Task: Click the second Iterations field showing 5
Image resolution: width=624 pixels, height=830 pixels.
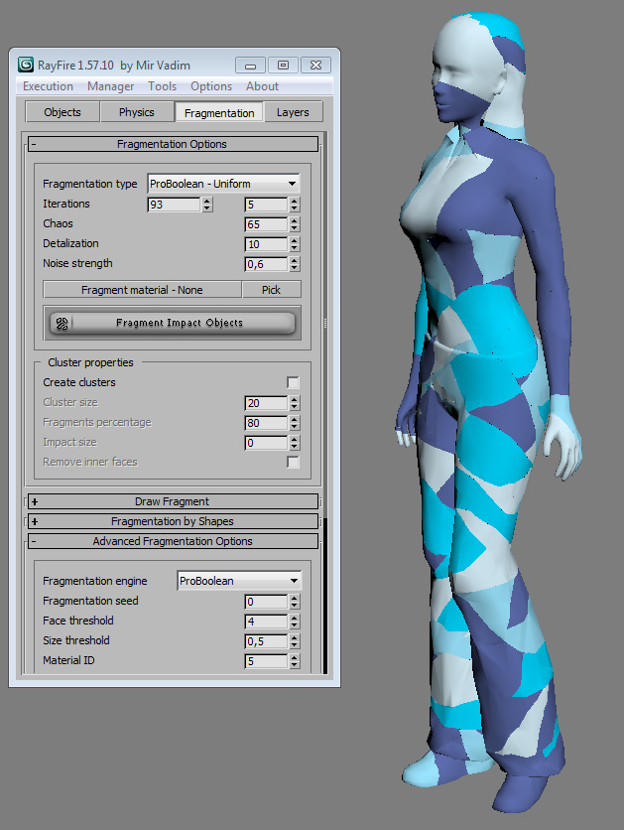Action: coord(266,205)
